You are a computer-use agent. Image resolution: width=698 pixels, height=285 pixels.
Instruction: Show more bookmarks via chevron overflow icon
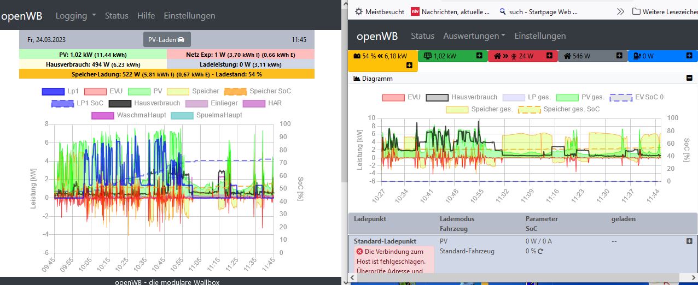pos(620,11)
